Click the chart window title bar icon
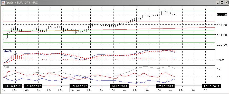This screenshot has height=94, width=229. pyautogui.click(x=3, y=3)
